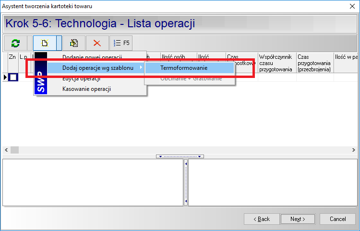Click the green refresh icon
Viewport: 360px width, 231px height.
coord(16,43)
